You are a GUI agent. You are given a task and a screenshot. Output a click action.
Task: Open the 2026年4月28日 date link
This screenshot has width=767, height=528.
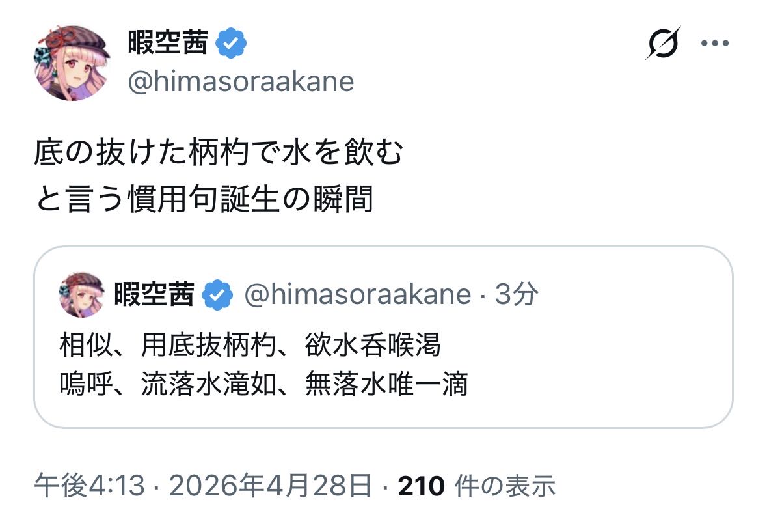click(x=269, y=486)
